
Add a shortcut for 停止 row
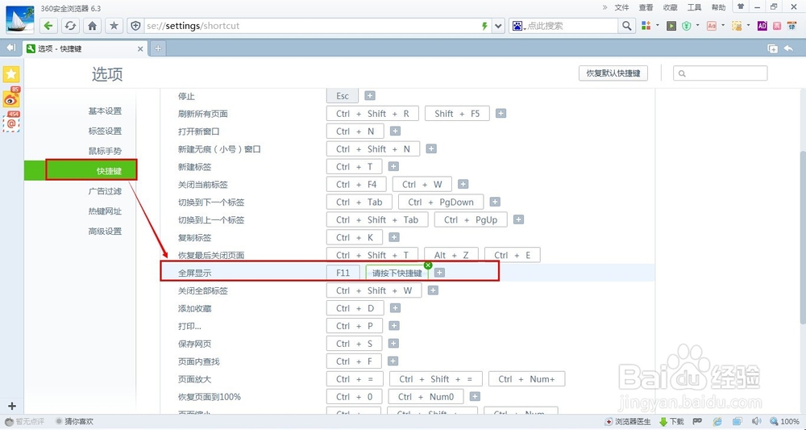point(370,96)
